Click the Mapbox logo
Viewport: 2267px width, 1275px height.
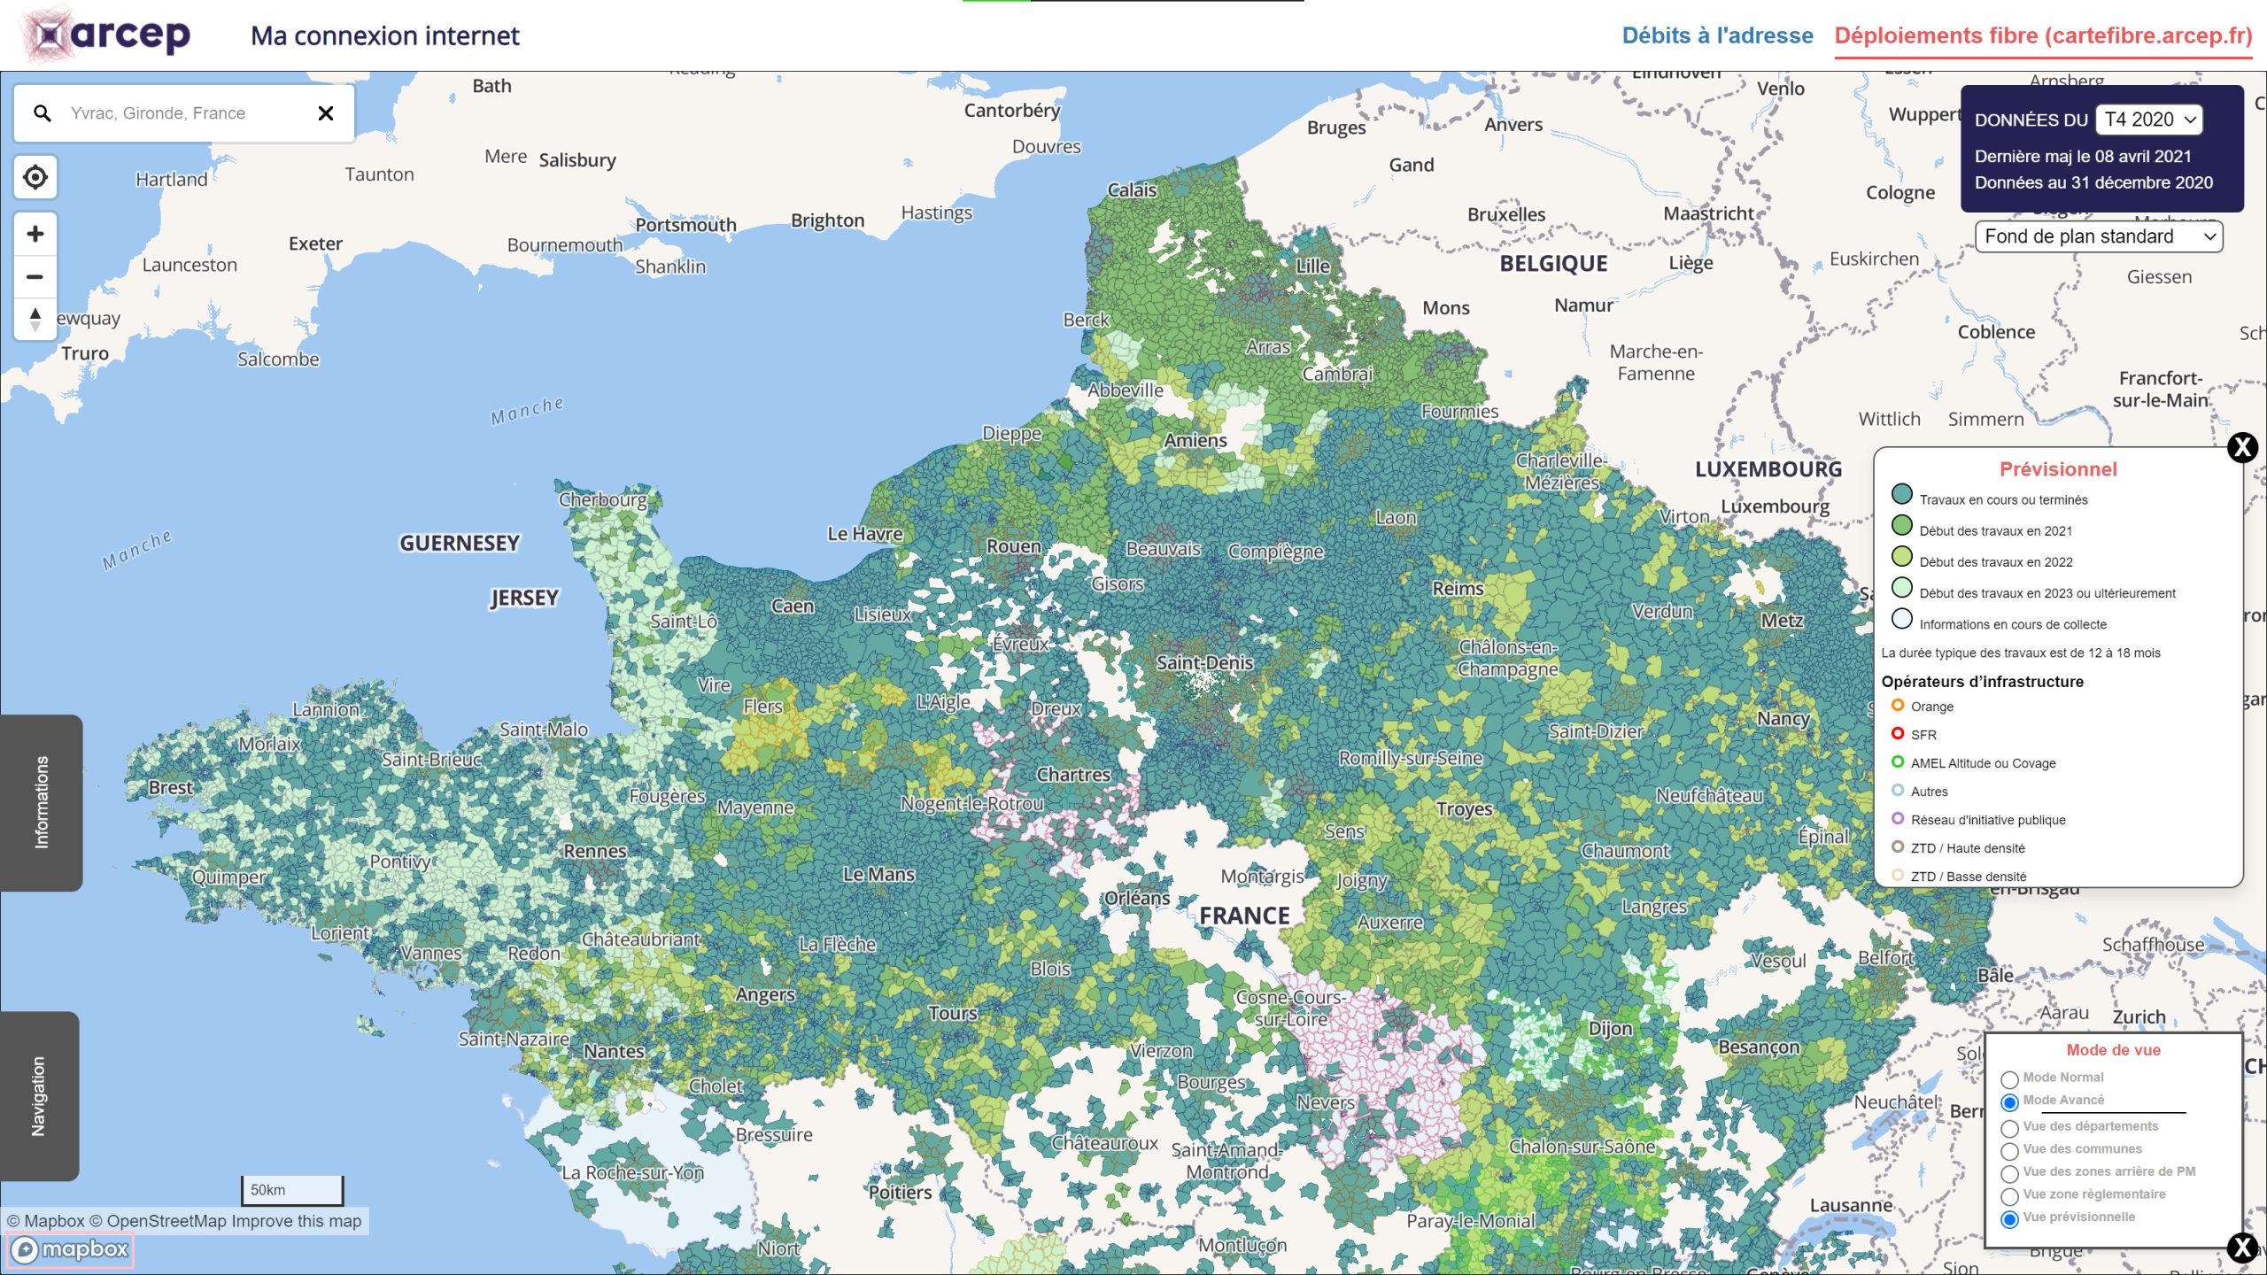(70, 1249)
